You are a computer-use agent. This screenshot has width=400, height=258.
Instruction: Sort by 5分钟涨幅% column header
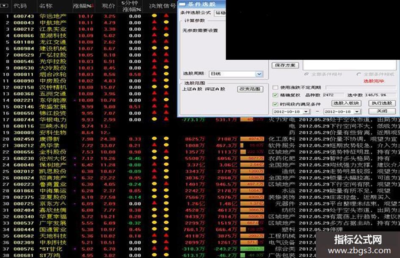coord(131,6)
